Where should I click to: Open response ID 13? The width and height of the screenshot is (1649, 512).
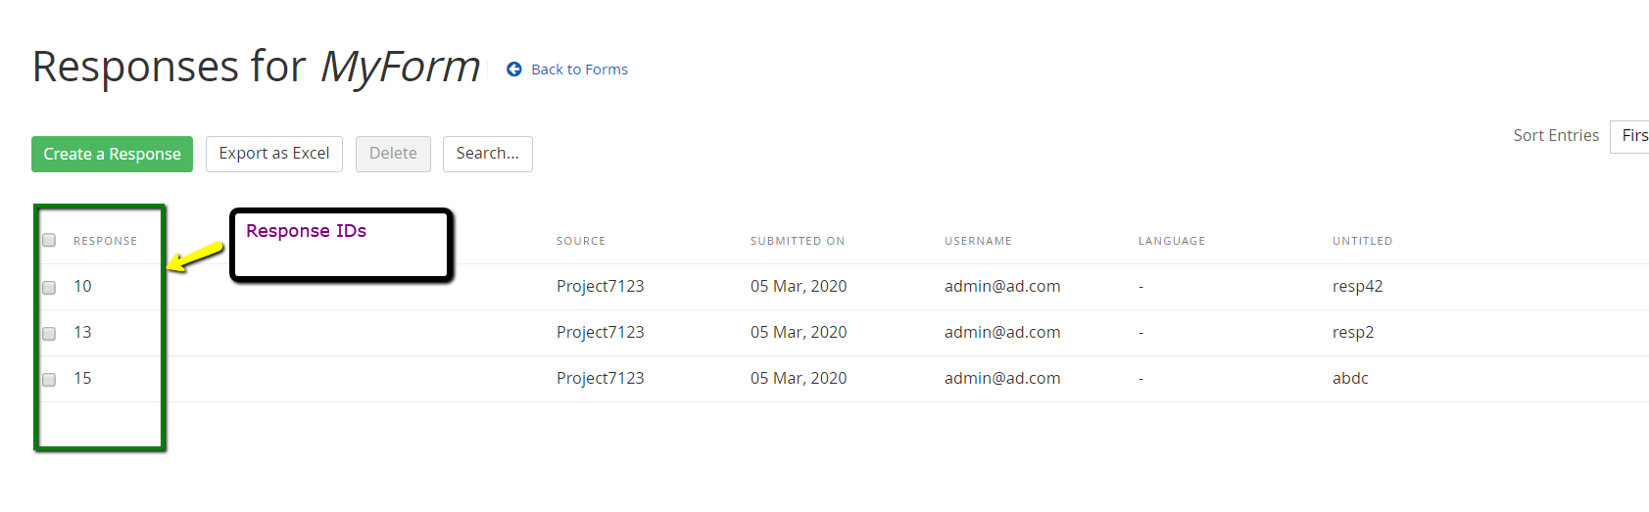(x=82, y=332)
